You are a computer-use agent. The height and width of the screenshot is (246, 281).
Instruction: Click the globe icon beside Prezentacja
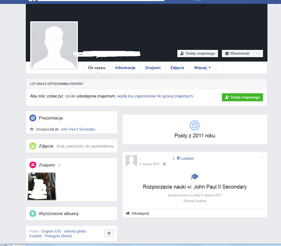point(33,118)
